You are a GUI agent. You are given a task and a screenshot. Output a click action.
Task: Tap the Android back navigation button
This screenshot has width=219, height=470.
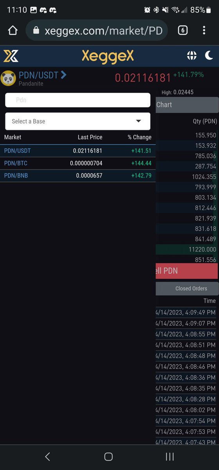click(48, 456)
